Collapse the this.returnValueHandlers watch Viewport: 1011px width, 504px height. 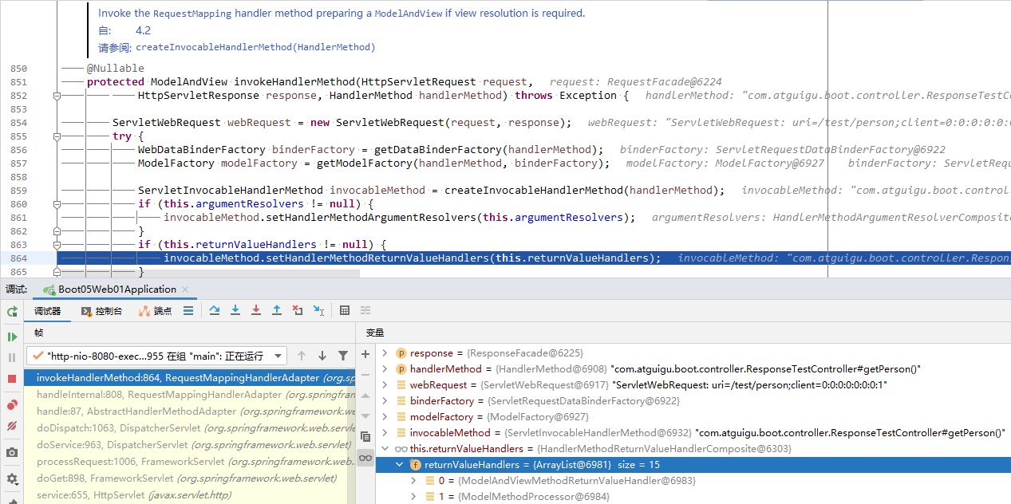click(385, 449)
